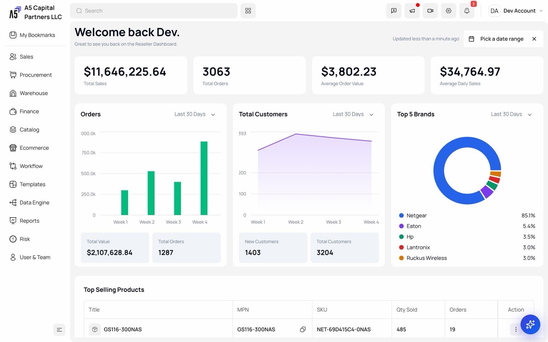The image size is (548, 342).
Task: Select Warehouse in the sidebar
Action: [29, 93]
